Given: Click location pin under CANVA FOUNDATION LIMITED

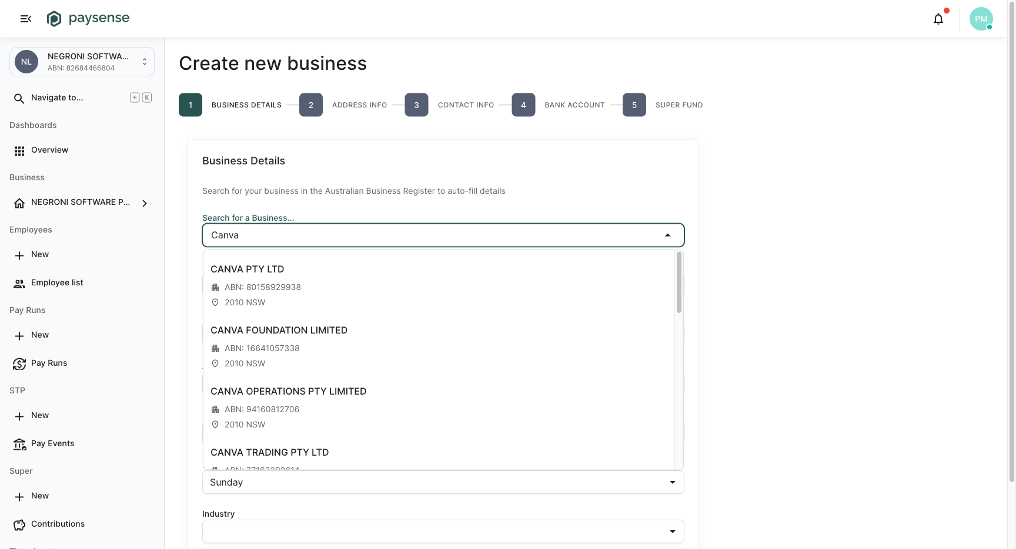Looking at the screenshot, I should [x=215, y=363].
